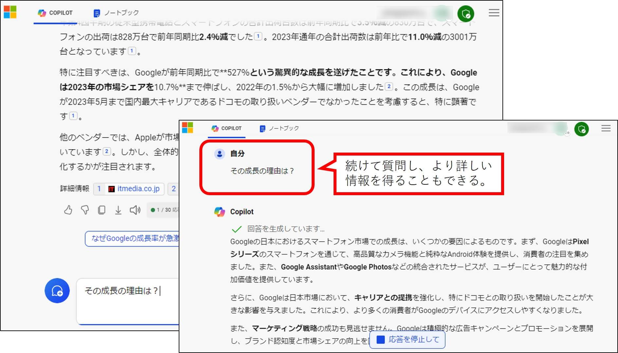Screen dimensions: 618x353
Task: Click the download export icon
Action: [118, 210]
